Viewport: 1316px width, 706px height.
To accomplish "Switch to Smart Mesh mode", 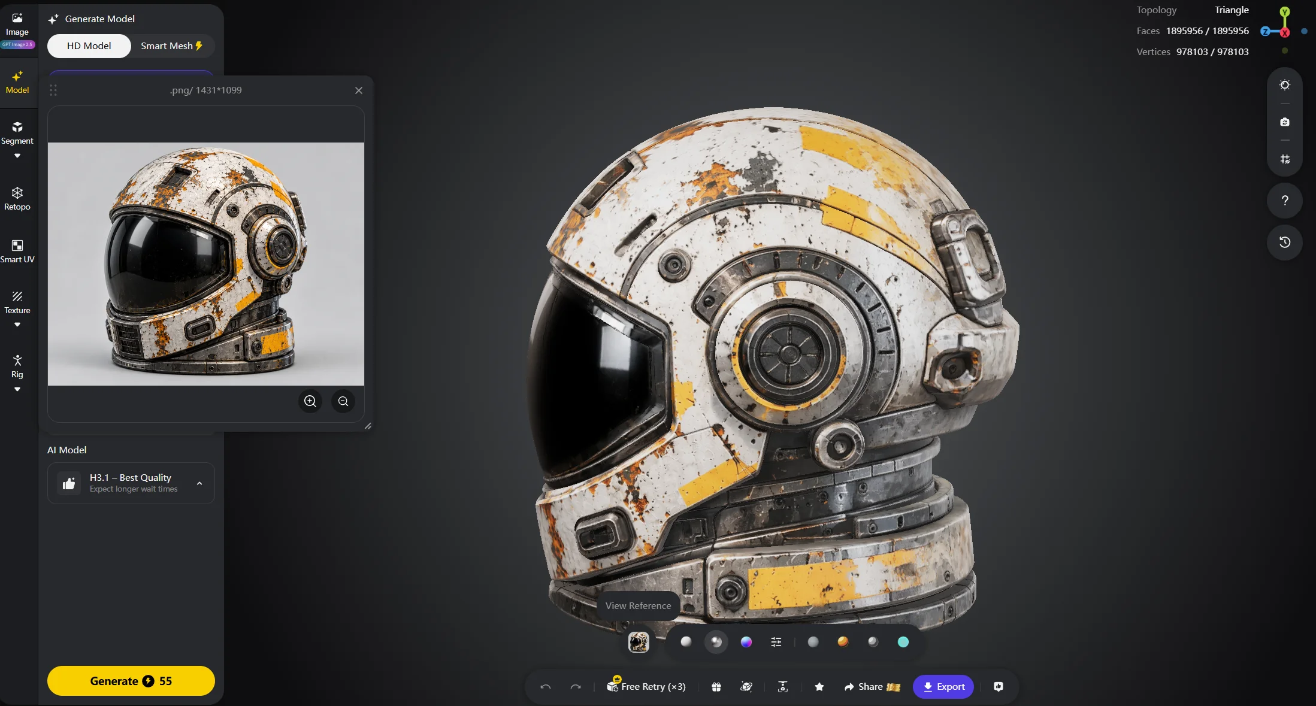I will (172, 46).
